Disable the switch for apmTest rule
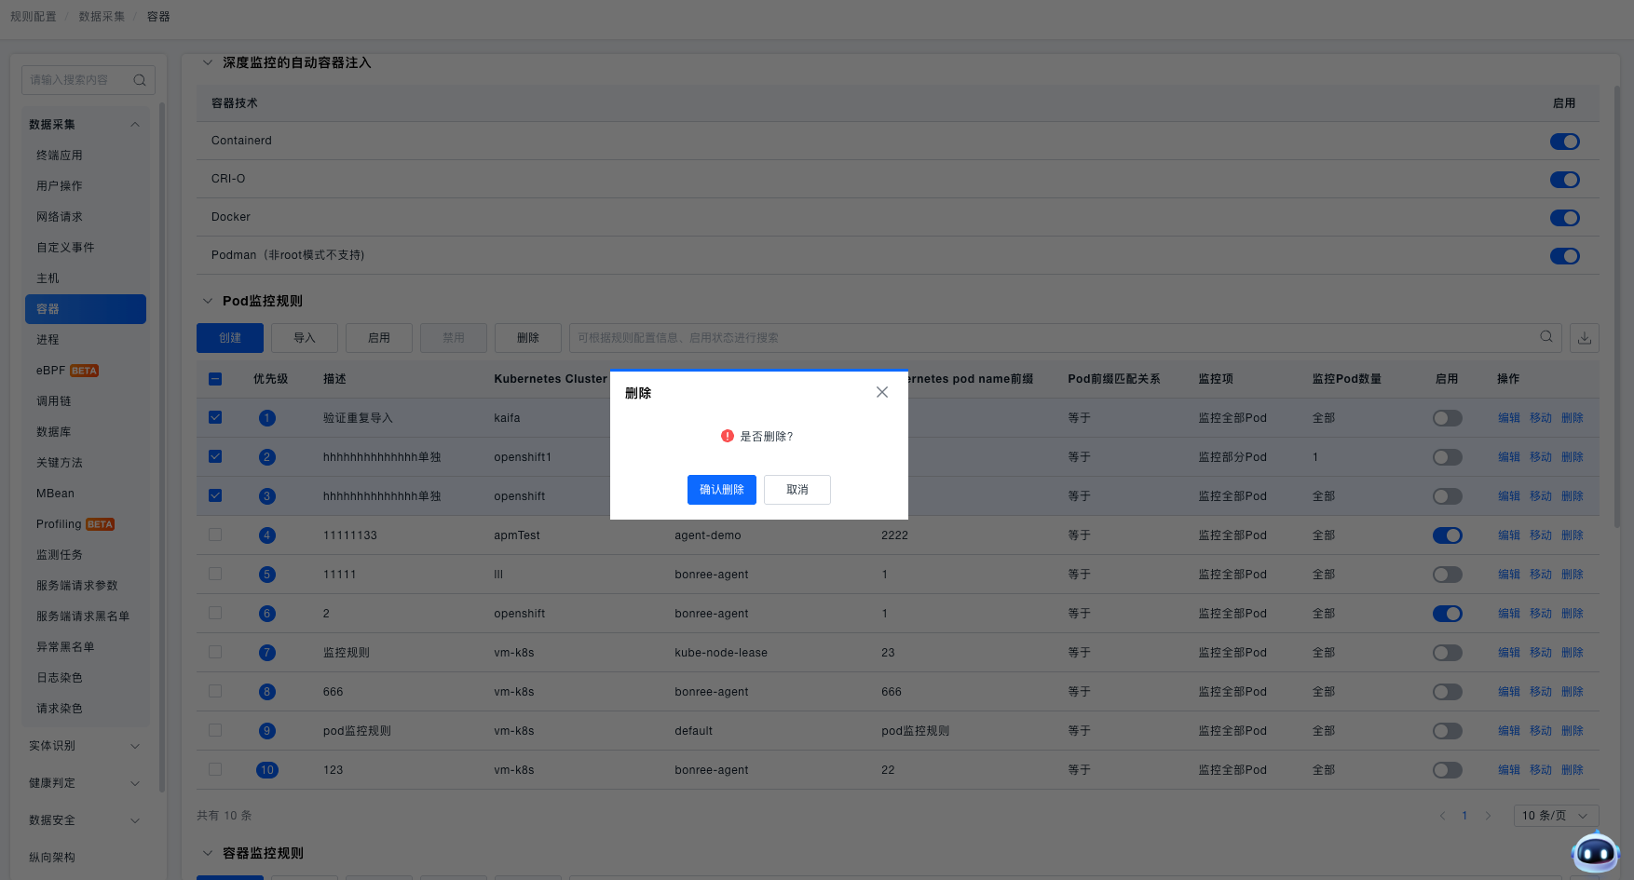The image size is (1634, 880). [x=1448, y=535]
